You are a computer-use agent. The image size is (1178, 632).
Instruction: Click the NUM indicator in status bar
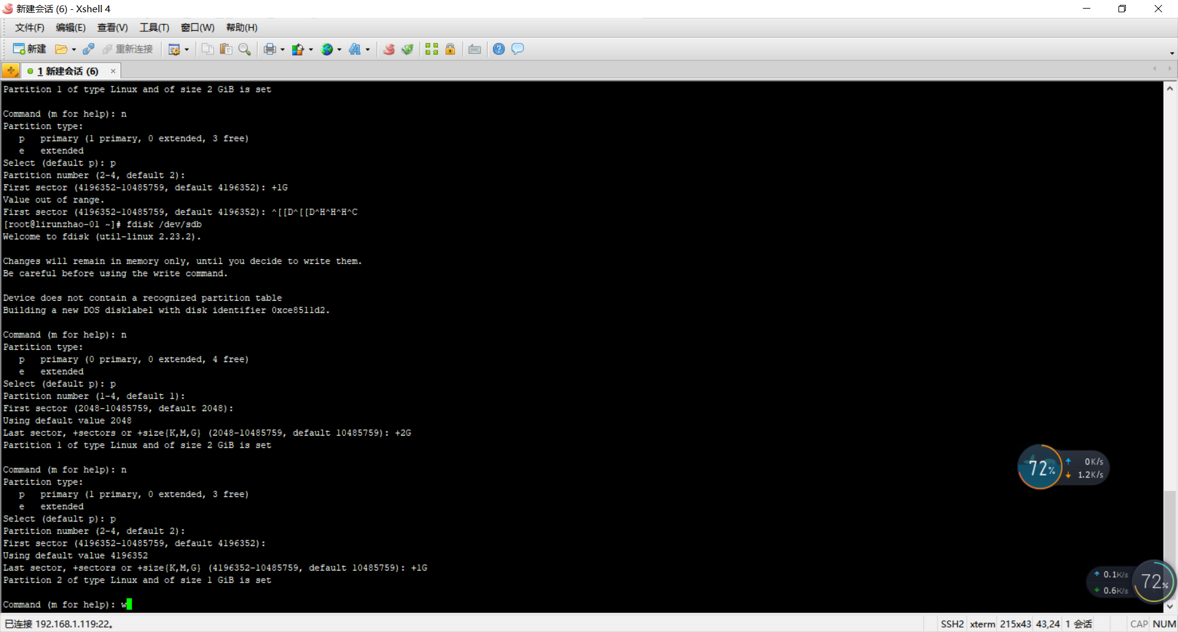(x=1164, y=624)
